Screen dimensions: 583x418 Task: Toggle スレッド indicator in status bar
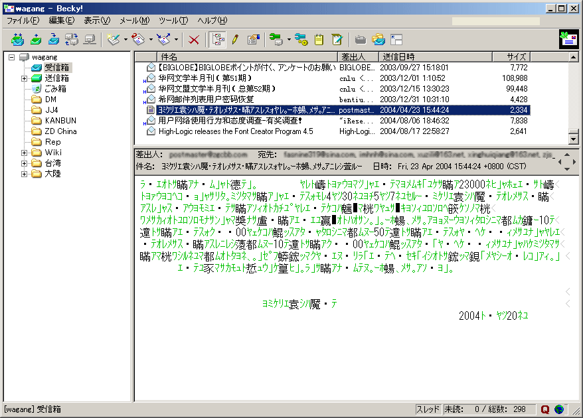(428, 409)
